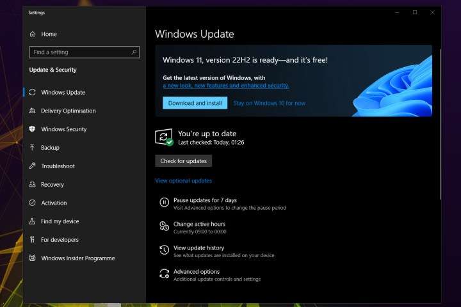Click the Windows Update sync icon

tap(33, 92)
